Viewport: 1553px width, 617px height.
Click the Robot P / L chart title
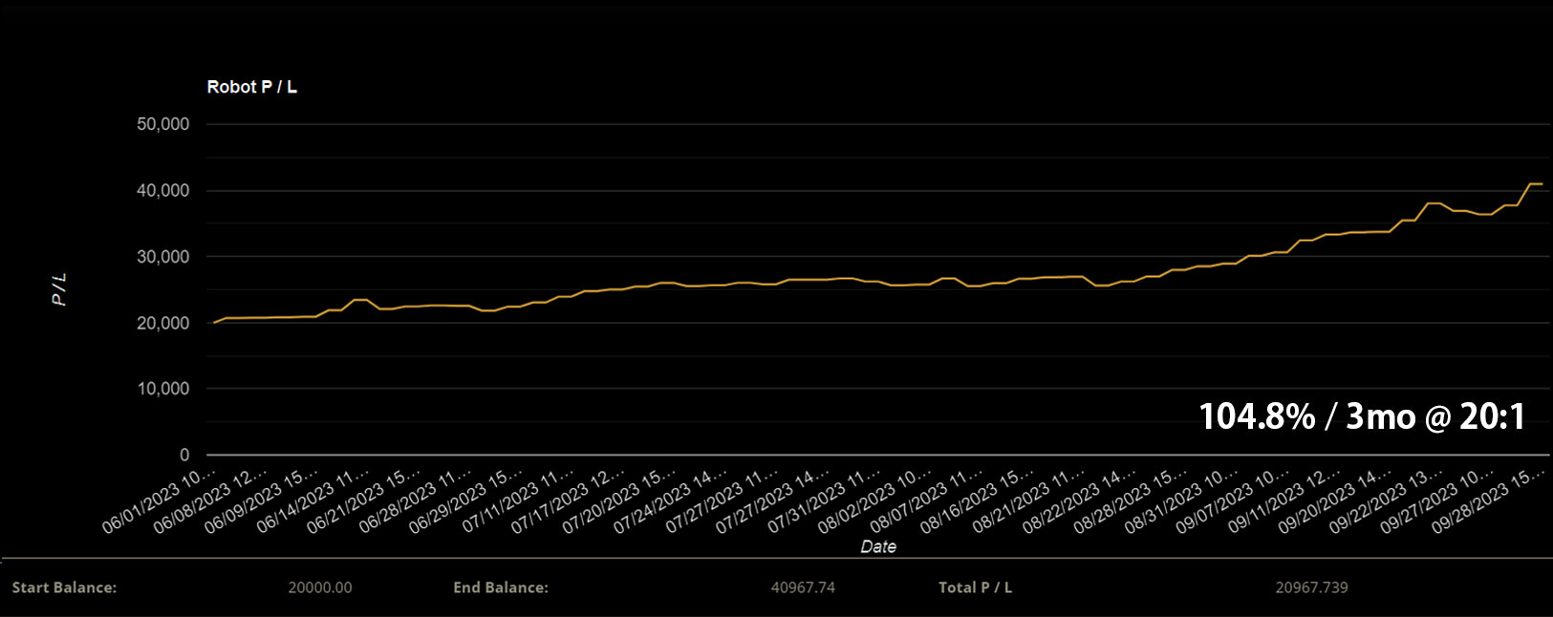click(x=251, y=87)
